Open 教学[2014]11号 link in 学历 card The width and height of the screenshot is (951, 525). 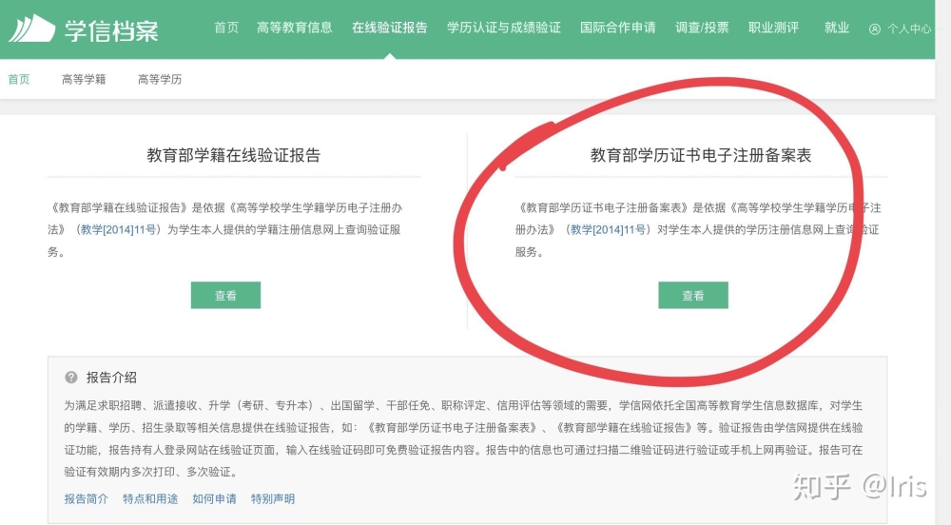609,230
